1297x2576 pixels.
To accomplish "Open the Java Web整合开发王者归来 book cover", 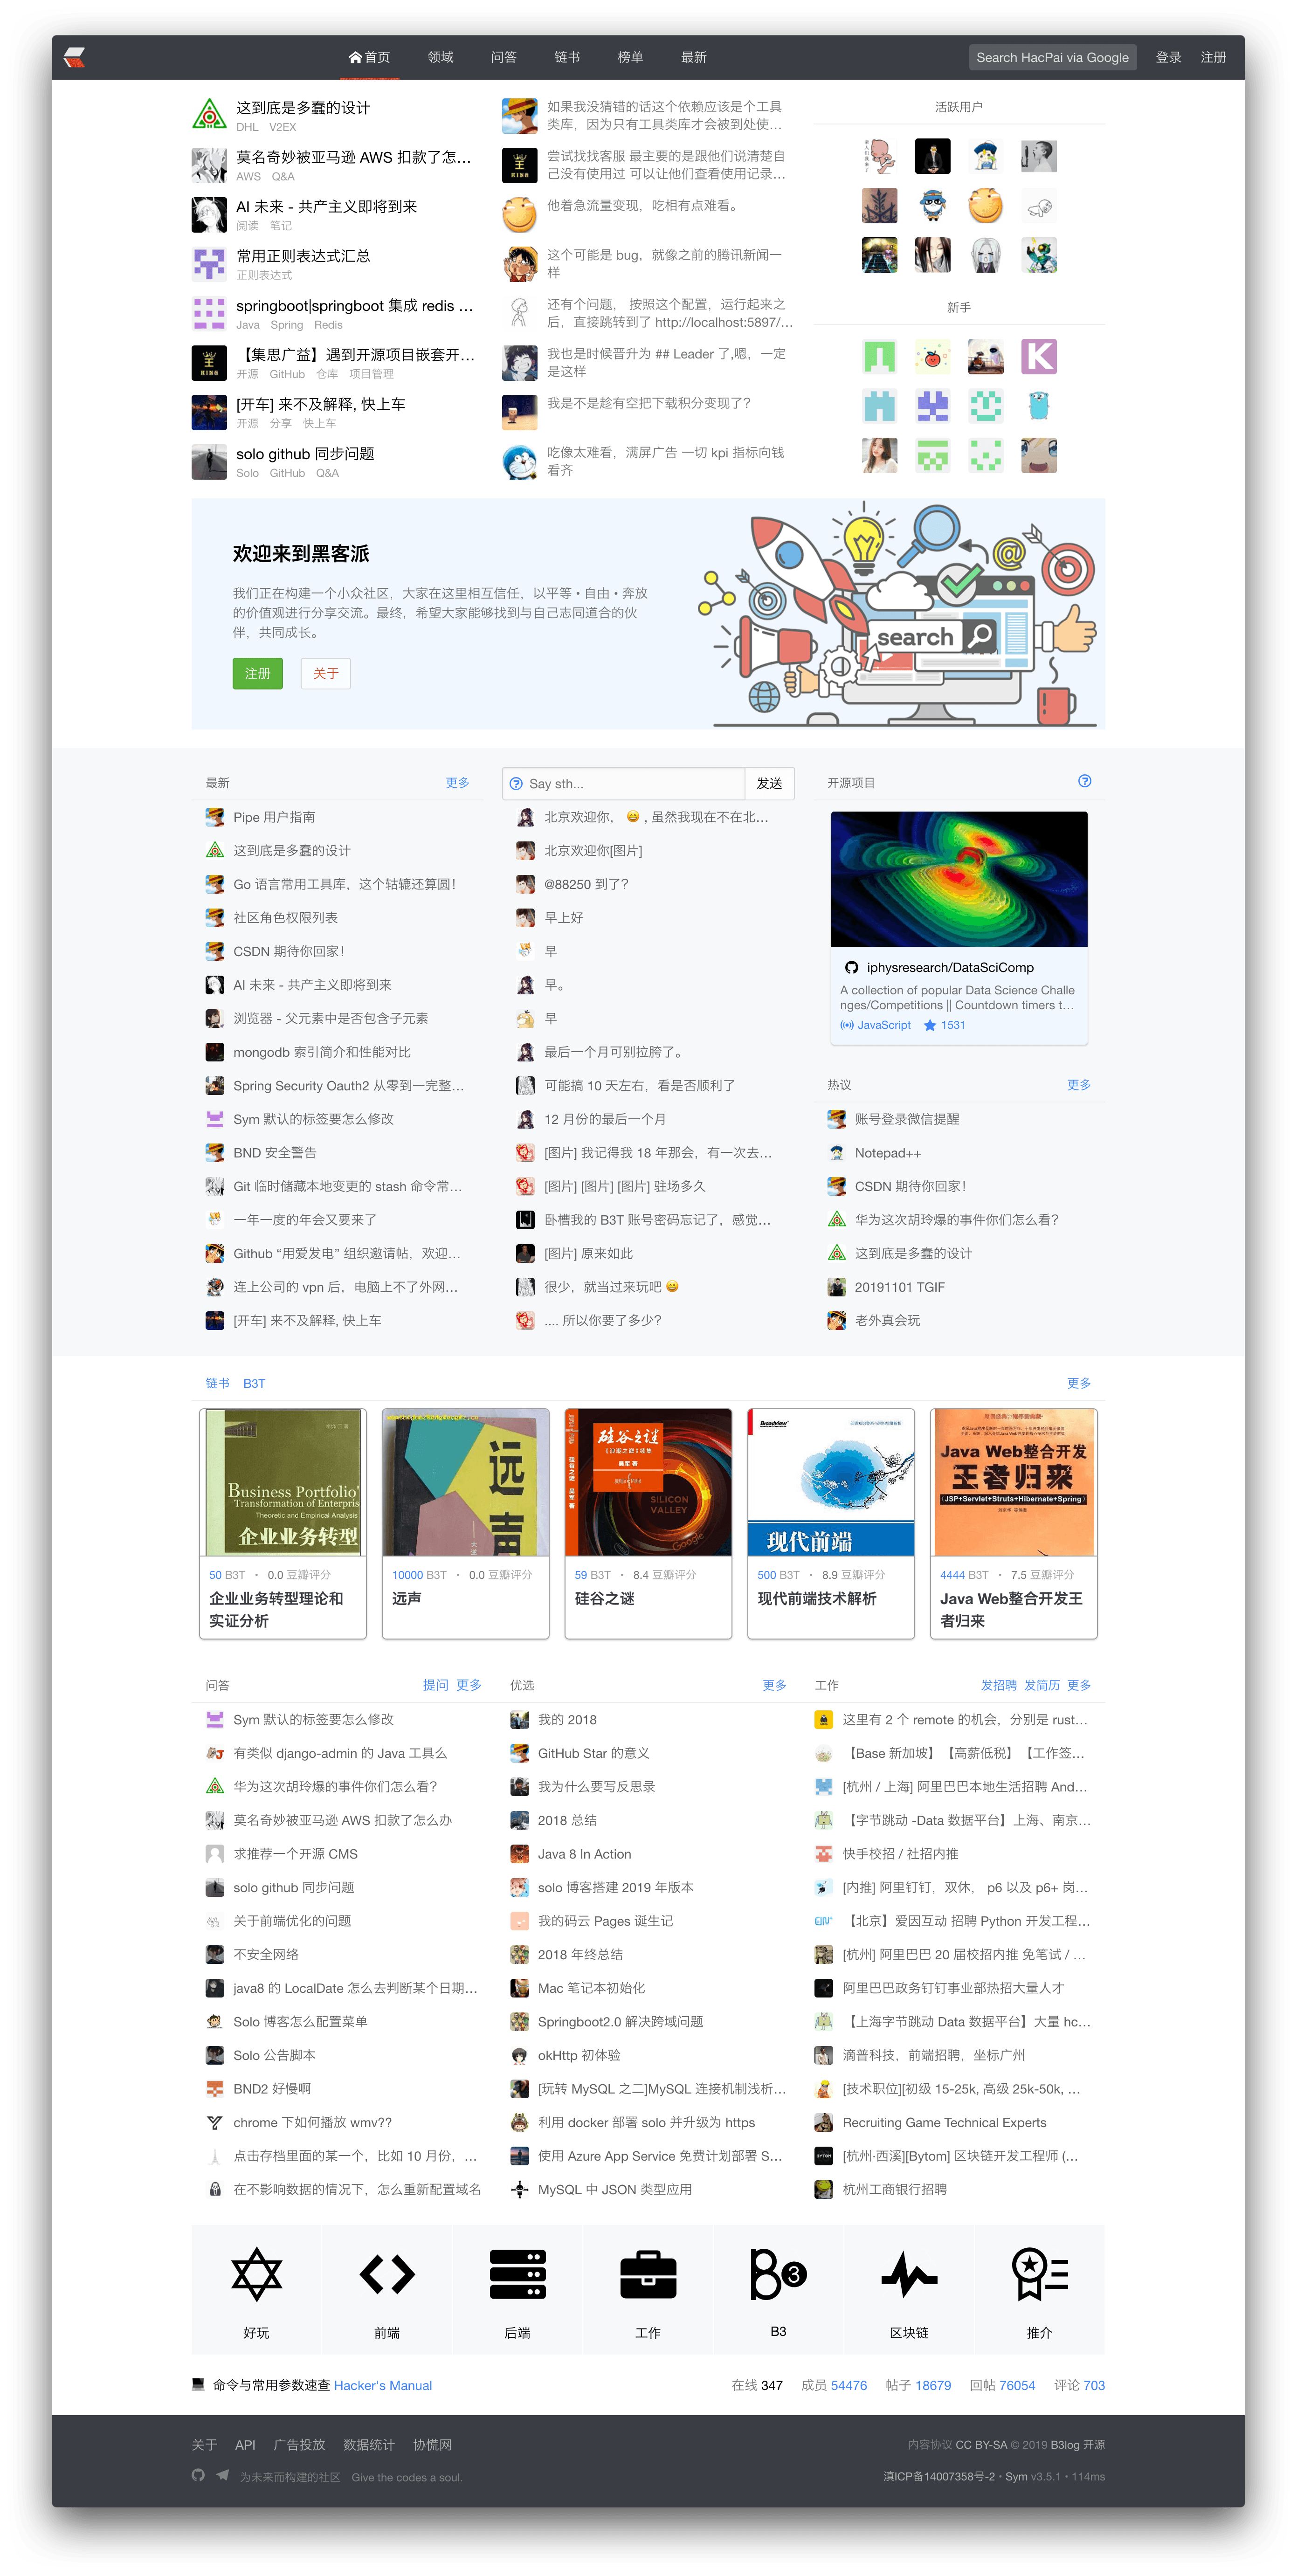I will point(1013,1482).
